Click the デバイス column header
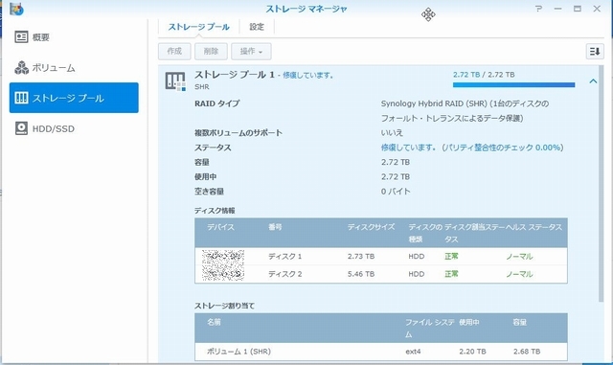 220,227
